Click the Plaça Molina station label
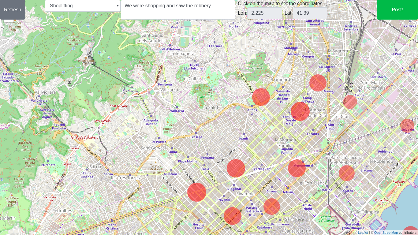Screen dimensions: 418x235 coord(188,161)
